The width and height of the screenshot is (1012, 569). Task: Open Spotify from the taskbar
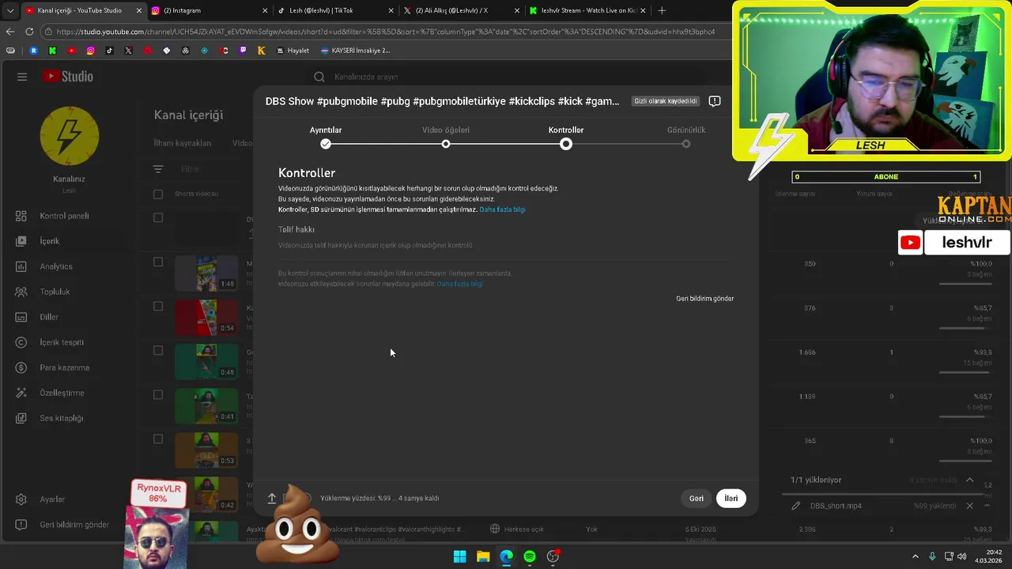click(x=530, y=556)
